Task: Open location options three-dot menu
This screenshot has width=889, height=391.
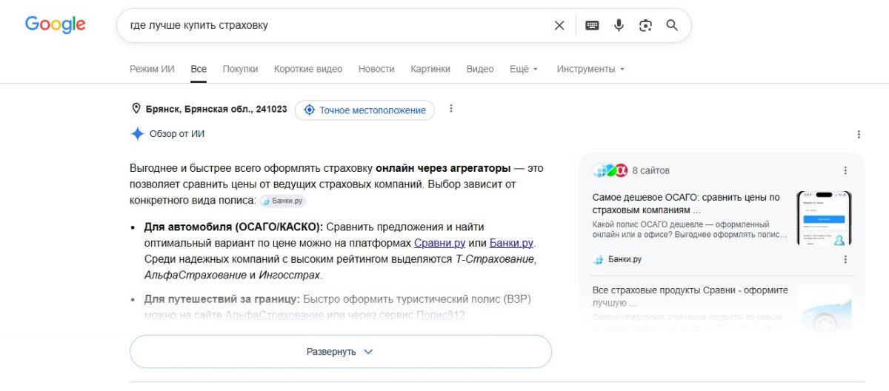Action: pyautogui.click(x=450, y=109)
